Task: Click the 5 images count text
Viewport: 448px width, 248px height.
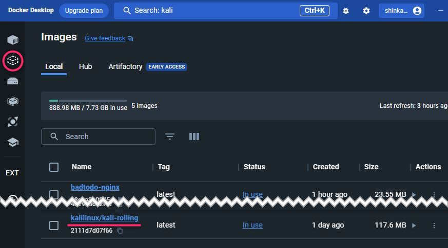Action: [144, 106]
